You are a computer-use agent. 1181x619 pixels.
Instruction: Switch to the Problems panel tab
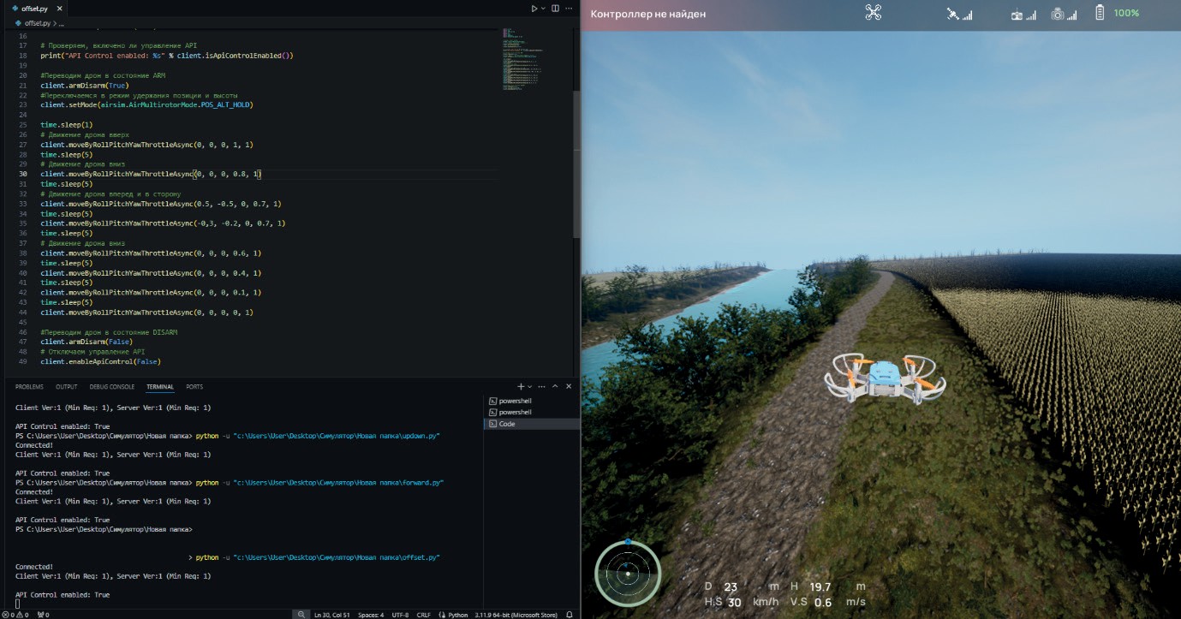pos(29,387)
